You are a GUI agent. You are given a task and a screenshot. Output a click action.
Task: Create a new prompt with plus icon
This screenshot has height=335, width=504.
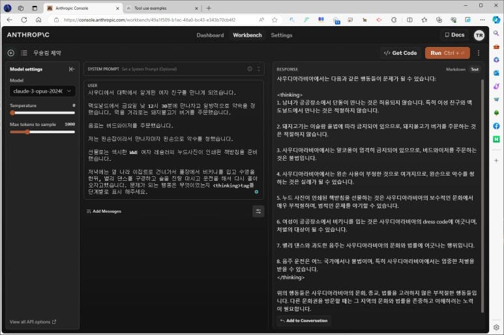click(x=11, y=53)
